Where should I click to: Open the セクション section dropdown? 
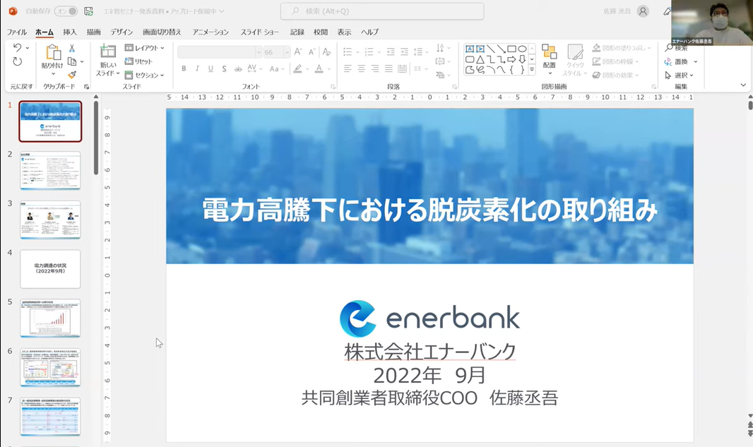(x=145, y=75)
